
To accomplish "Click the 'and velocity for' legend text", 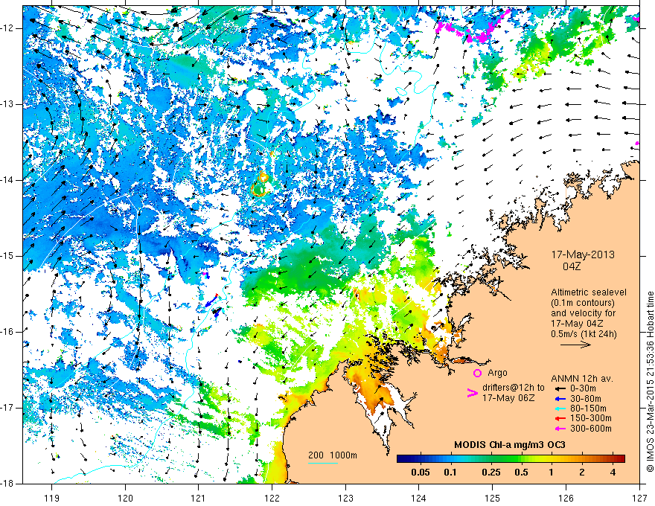I will pyautogui.click(x=583, y=313).
